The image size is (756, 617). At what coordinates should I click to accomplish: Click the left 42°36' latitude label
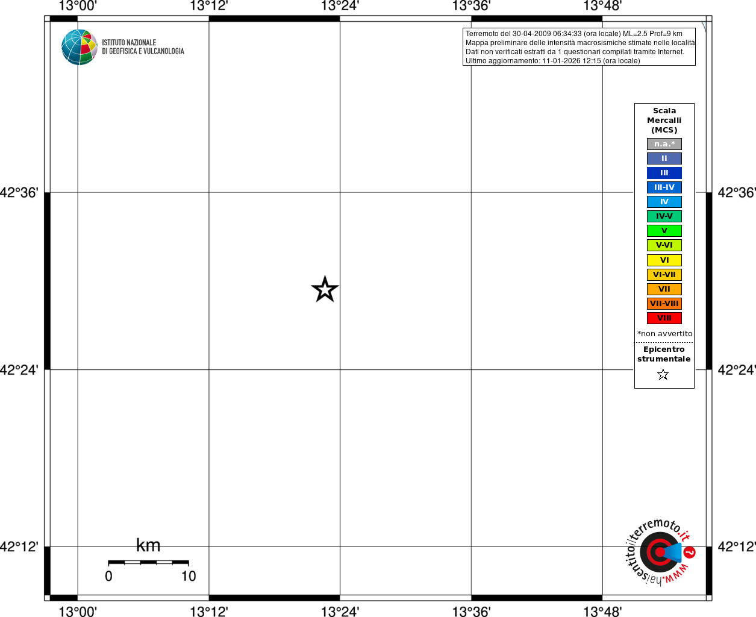[x=19, y=193]
